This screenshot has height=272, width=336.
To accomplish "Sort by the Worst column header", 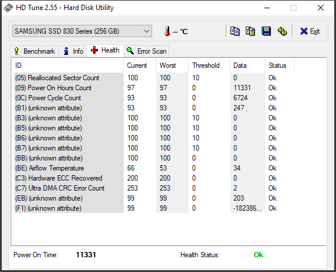I will tap(172, 65).
